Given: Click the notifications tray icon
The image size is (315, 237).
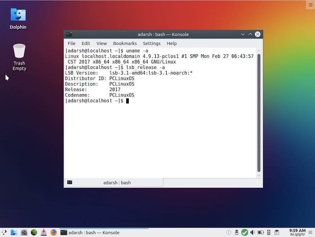Looking at the screenshot, I should point(228,232).
